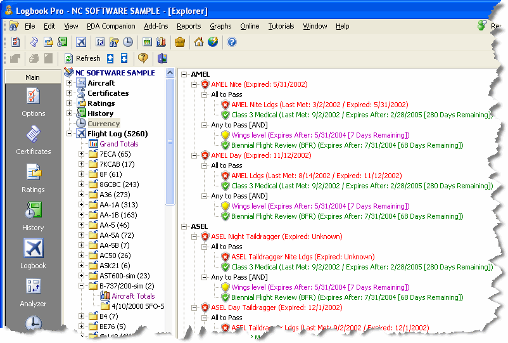This screenshot has width=508, height=343.
Task: Select the AA-1A (313) folder
Action: pos(118,205)
